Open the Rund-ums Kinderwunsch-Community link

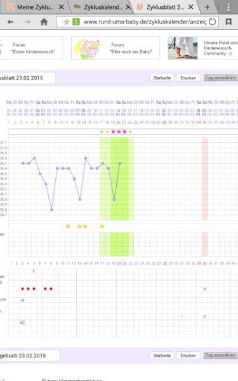tap(220, 48)
